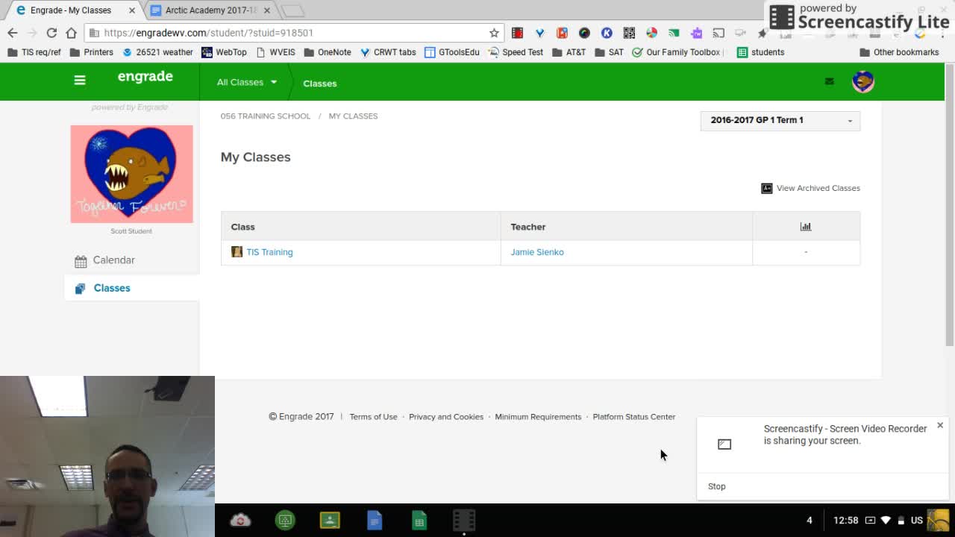Open the Screencastify film app on the shelf
The height and width of the screenshot is (537, 955).
click(x=464, y=520)
